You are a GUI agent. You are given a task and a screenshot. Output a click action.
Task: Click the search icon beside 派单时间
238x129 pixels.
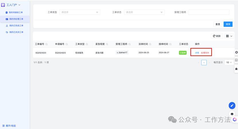pos(150,44)
